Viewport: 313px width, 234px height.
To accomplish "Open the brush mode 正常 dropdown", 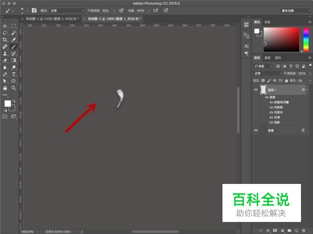I will 67,11.
